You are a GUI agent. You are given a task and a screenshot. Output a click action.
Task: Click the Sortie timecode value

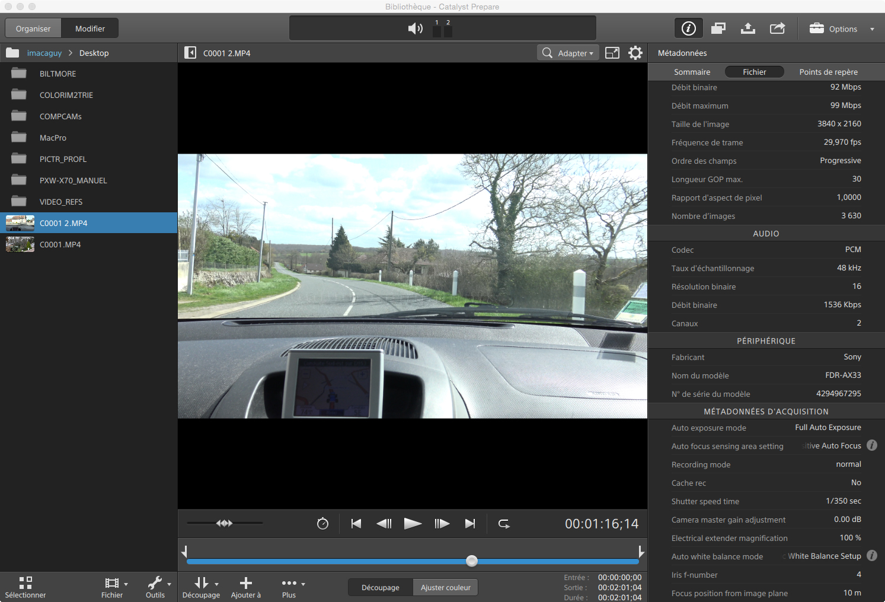pos(619,587)
